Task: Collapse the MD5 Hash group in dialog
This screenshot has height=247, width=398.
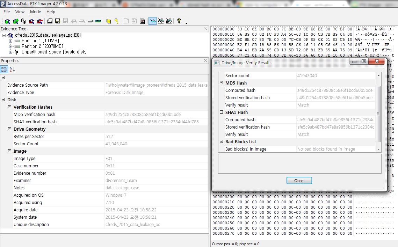Action: [221, 83]
